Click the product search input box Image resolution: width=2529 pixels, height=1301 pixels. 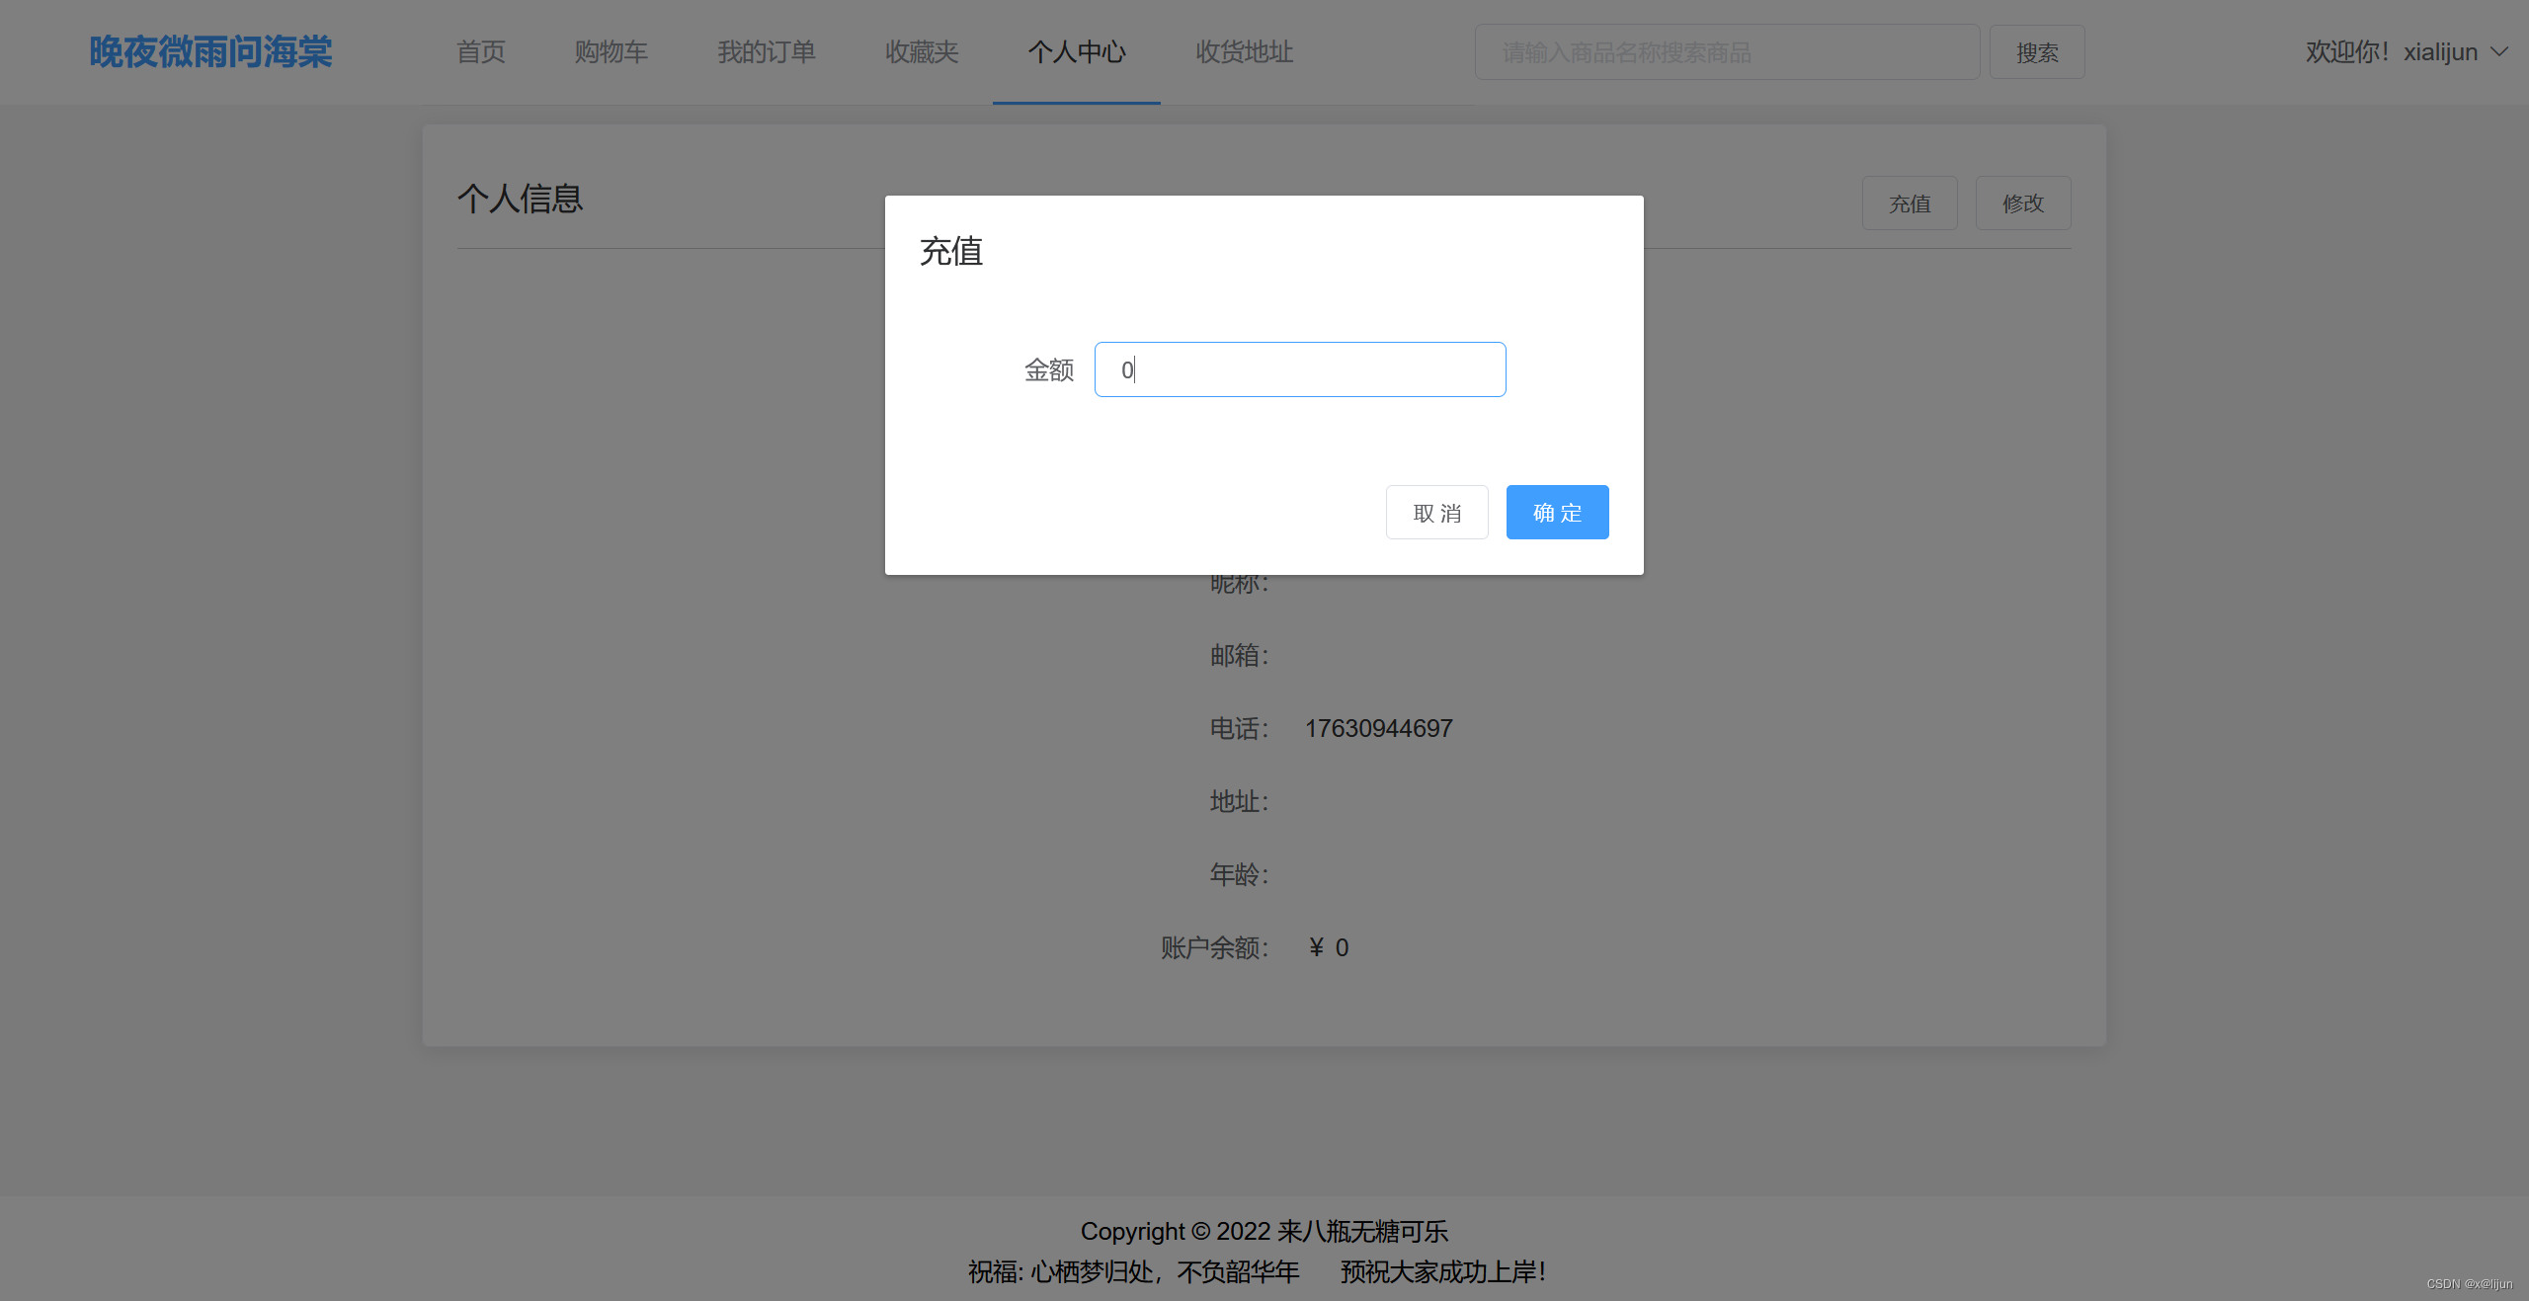click(x=1727, y=51)
